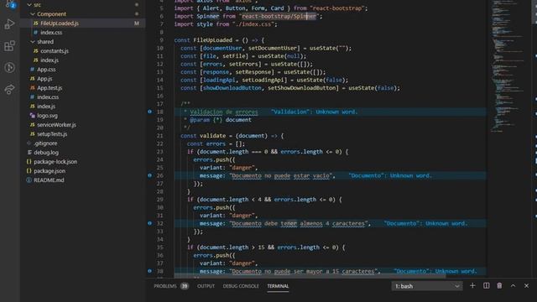Maximize the panel with up chevron
This screenshot has width=537, height=302.
[513, 286]
